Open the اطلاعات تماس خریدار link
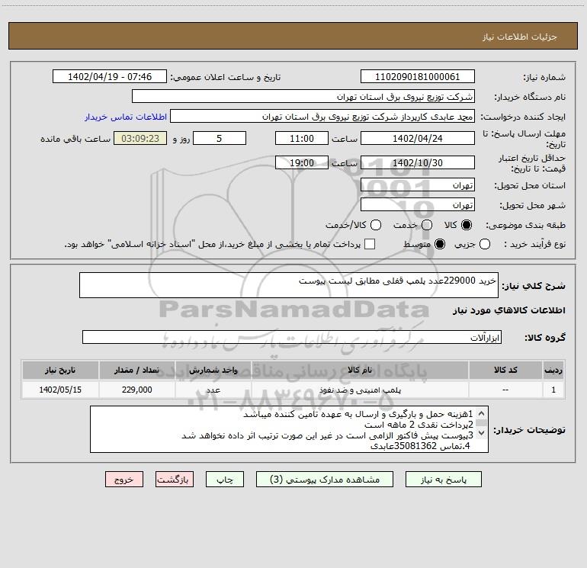587x568 pixels. pyautogui.click(x=126, y=117)
